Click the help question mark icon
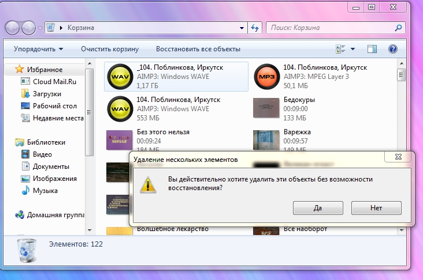 tap(393, 49)
